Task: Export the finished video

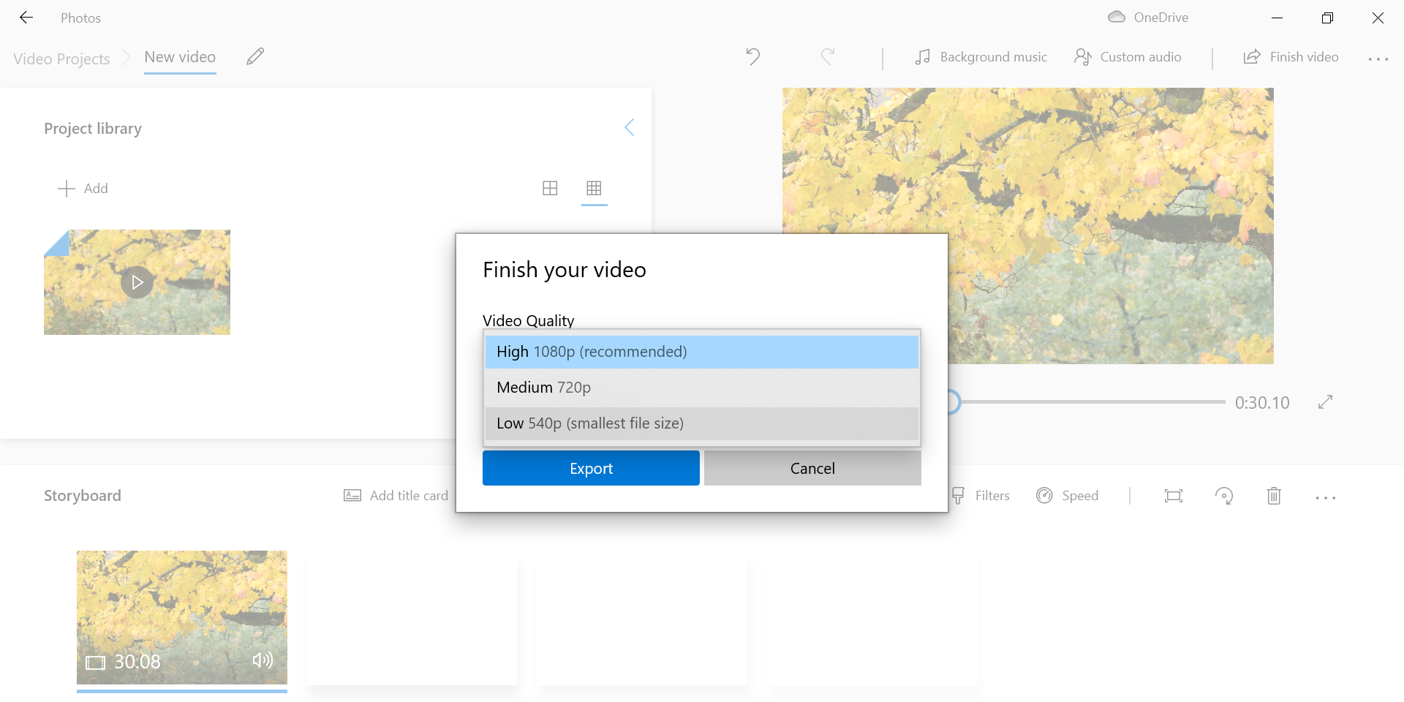Action: click(x=591, y=468)
